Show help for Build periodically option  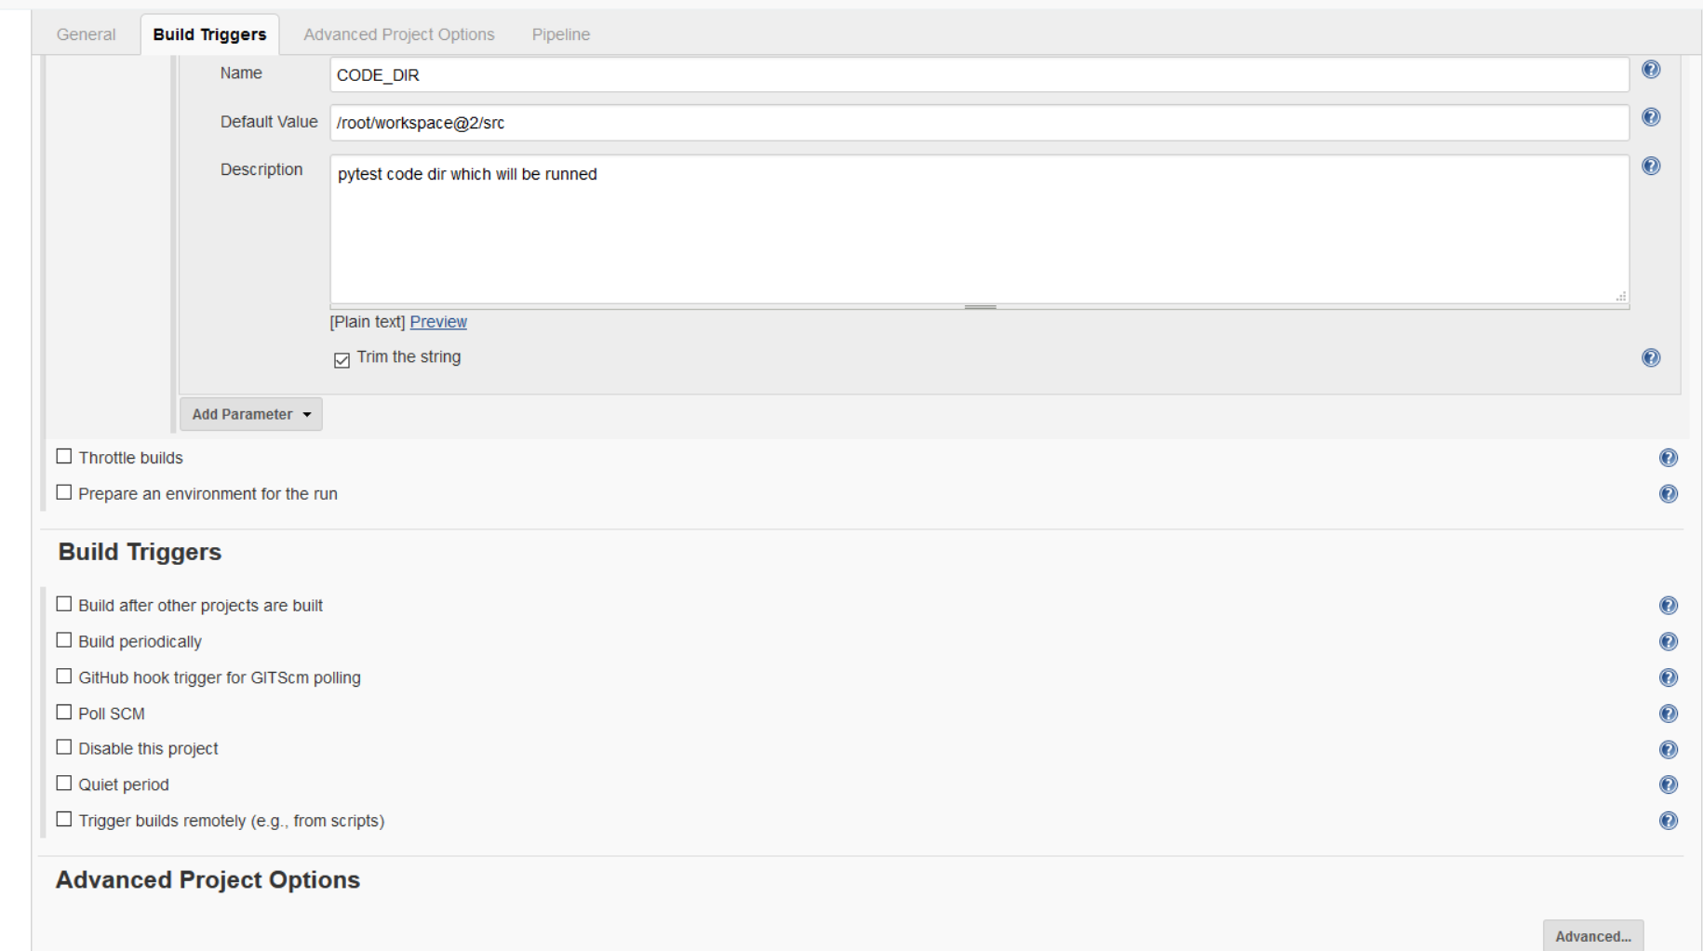[x=1668, y=642]
